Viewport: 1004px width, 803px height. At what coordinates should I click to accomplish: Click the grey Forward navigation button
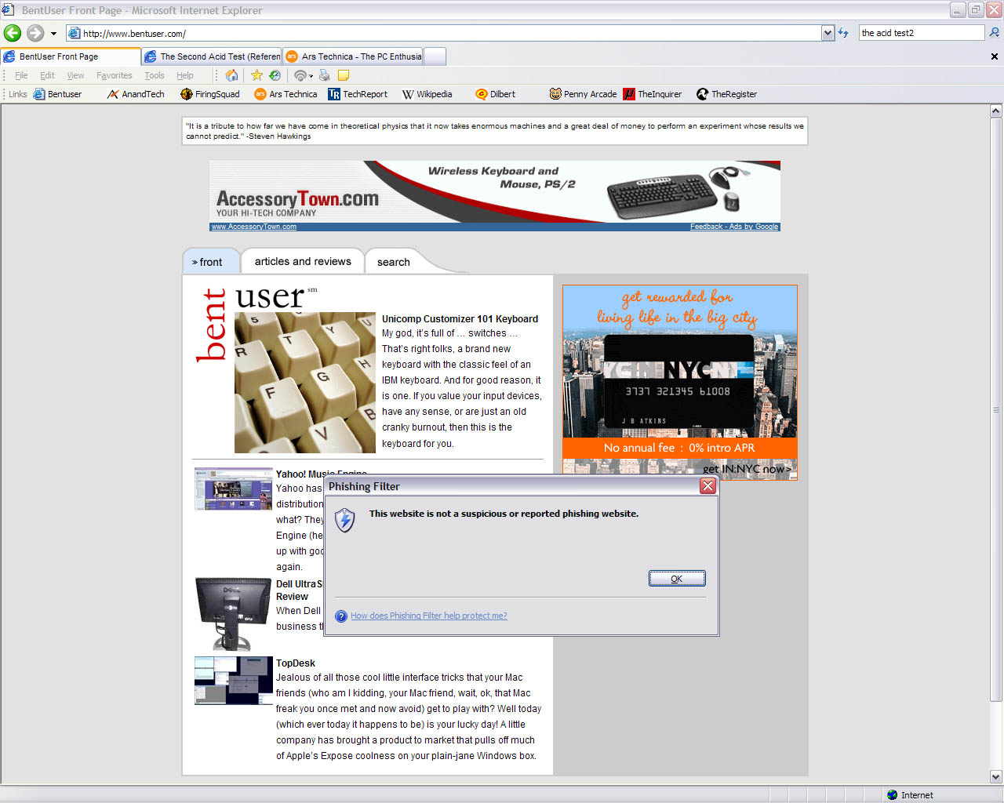pyautogui.click(x=35, y=33)
